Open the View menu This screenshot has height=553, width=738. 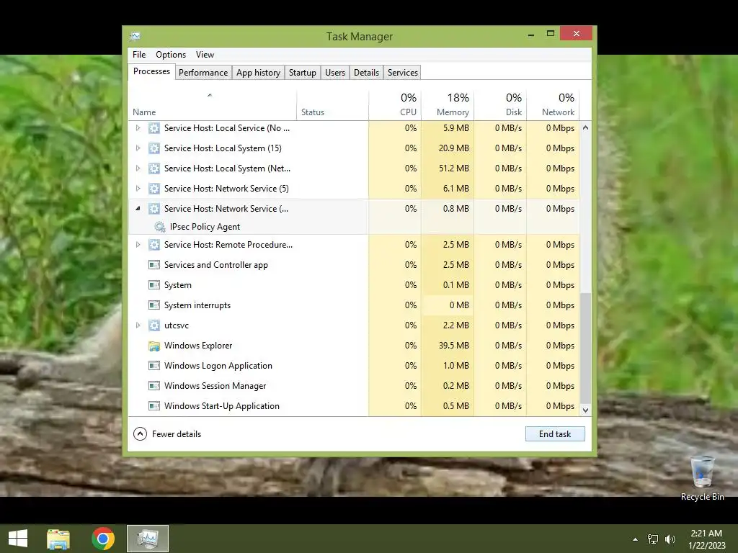point(205,55)
